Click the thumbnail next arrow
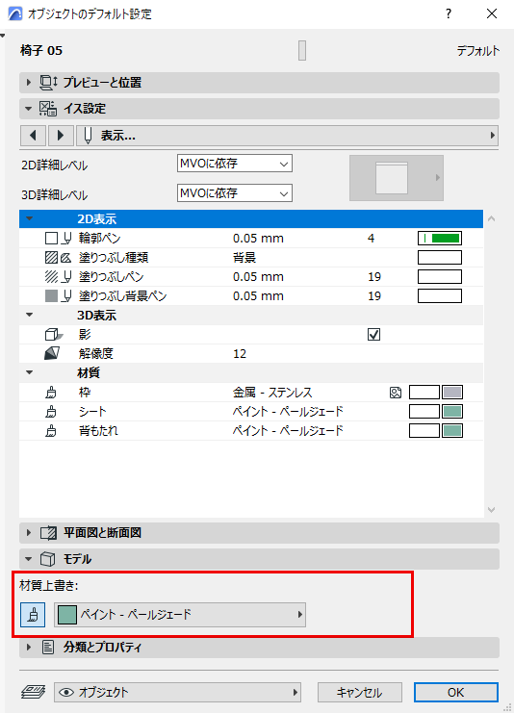The height and width of the screenshot is (713, 514). pos(438,177)
